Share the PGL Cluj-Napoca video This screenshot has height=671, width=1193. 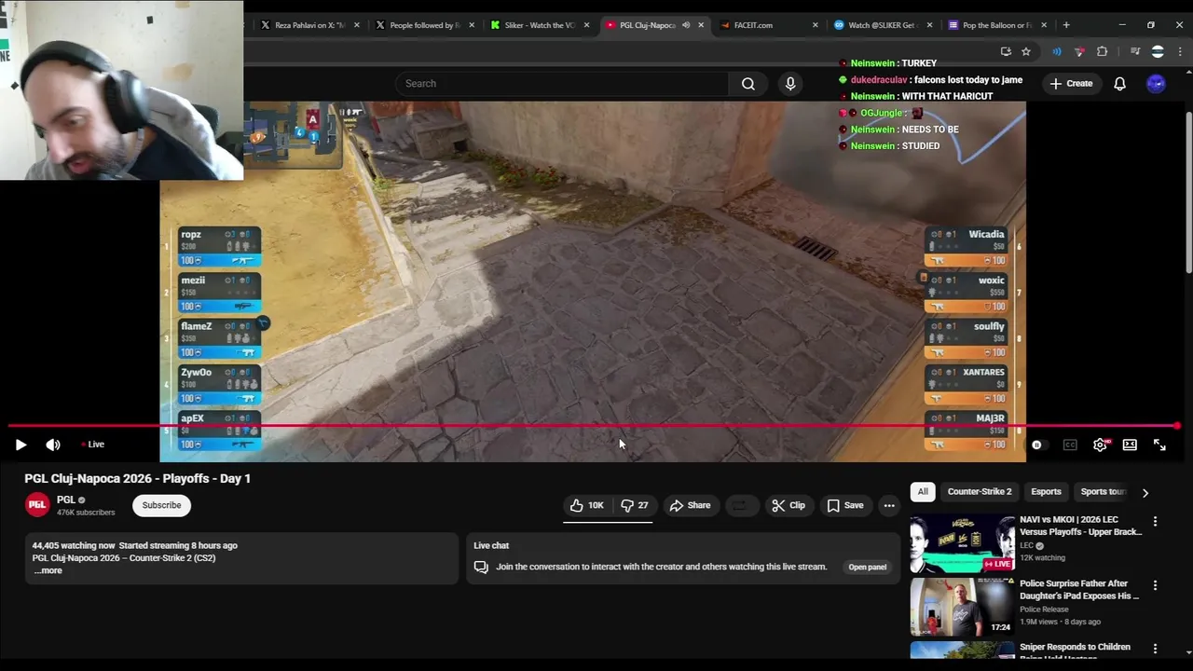(x=690, y=505)
